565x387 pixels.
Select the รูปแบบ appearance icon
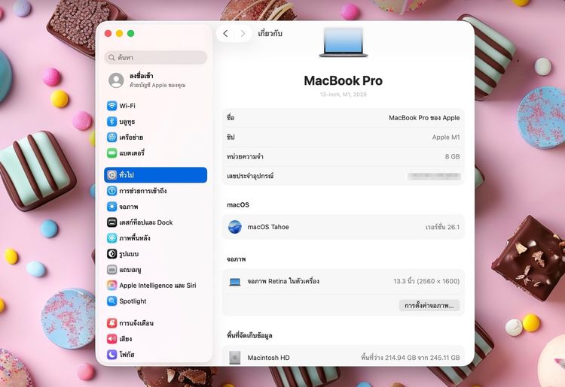pyautogui.click(x=112, y=254)
